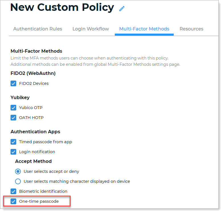The width and height of the screenshot is (223, 213).
Task: Choose matching character displayed on device option
Action: (x=18, y=181)
